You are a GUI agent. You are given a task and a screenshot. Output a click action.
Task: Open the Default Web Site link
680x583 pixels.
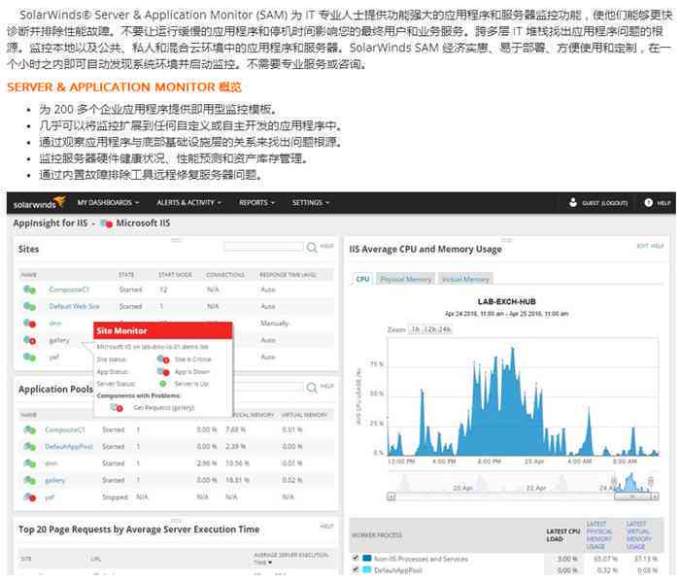click(74, 307)
